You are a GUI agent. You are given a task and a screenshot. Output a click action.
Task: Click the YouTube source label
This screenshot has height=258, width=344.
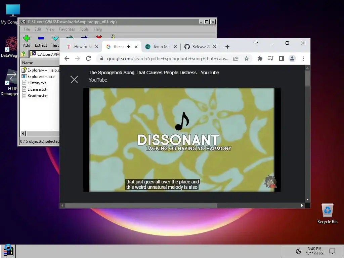pos(98,80)
